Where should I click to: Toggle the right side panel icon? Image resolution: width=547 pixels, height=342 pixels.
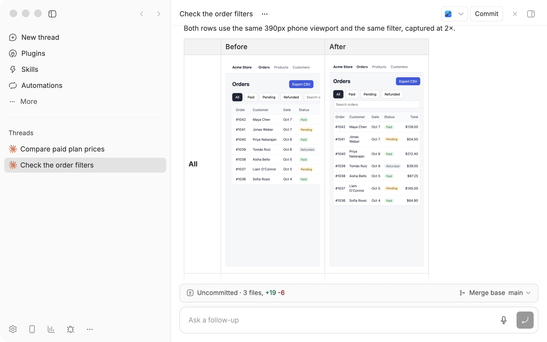[531, 14]
